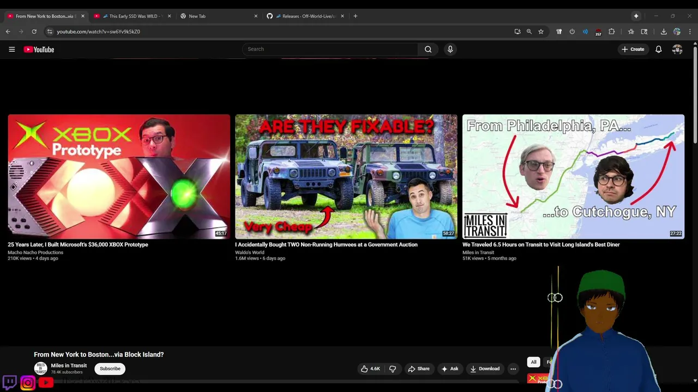Open YouTube notifications bell
The height and width of the screenshot is (392, 698).
click(659, 49)
